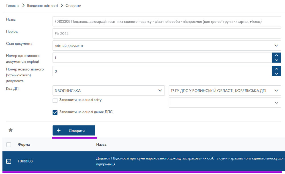This screenshot has height=174, width=285.
Task: Click the 'Період' field showing Рік 2024
Action: click(167, 33)
